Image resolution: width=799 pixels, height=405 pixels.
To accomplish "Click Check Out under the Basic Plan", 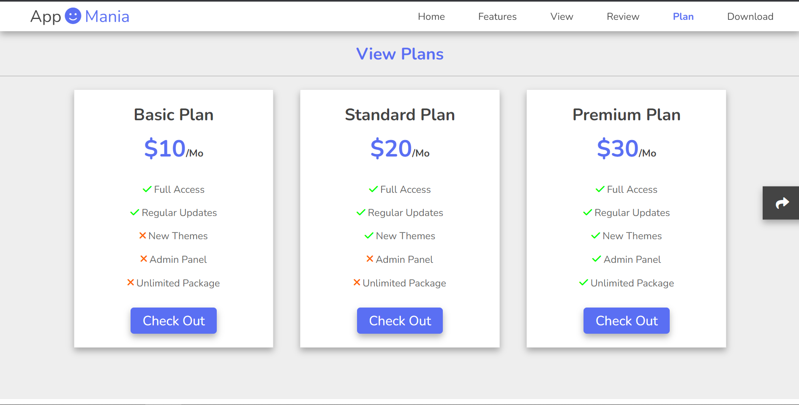I will coord(173,321).
